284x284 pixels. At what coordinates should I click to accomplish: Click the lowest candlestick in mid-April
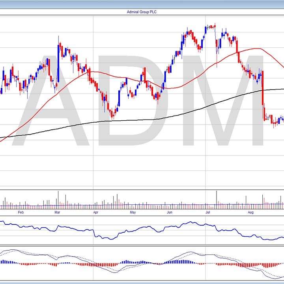tap(112, 115)
